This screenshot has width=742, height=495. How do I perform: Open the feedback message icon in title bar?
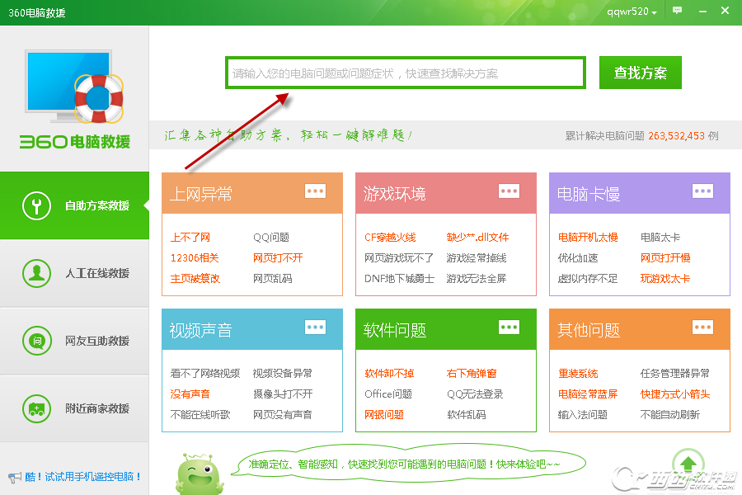[677, 11]
